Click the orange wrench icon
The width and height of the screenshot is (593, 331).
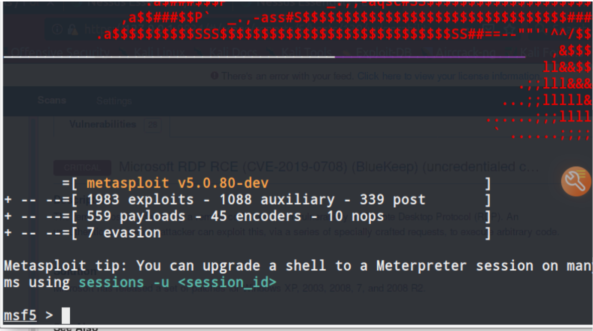pos(575,182)
